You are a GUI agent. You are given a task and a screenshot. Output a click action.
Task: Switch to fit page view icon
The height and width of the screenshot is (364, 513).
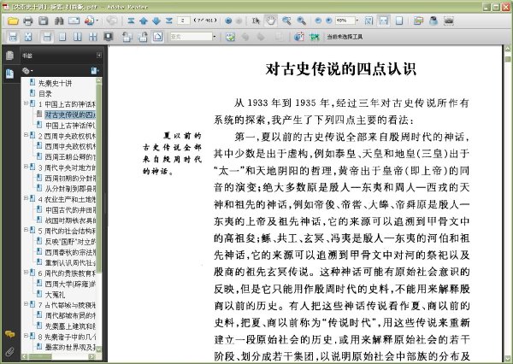click(398, 21)
